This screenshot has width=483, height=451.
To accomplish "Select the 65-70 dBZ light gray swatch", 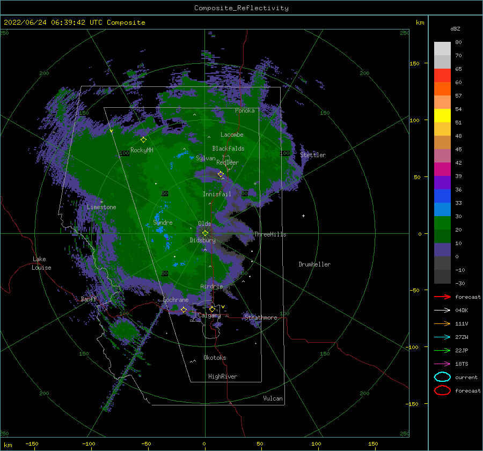I will click(442, 62).
